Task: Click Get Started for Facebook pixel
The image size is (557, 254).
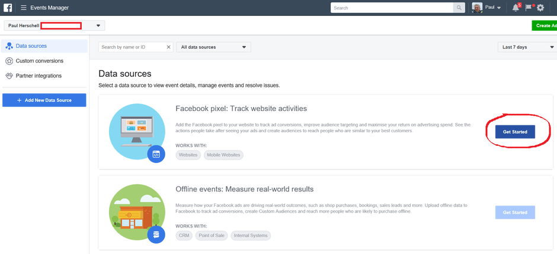Action: pyautogui.click(x=515, y=132)
